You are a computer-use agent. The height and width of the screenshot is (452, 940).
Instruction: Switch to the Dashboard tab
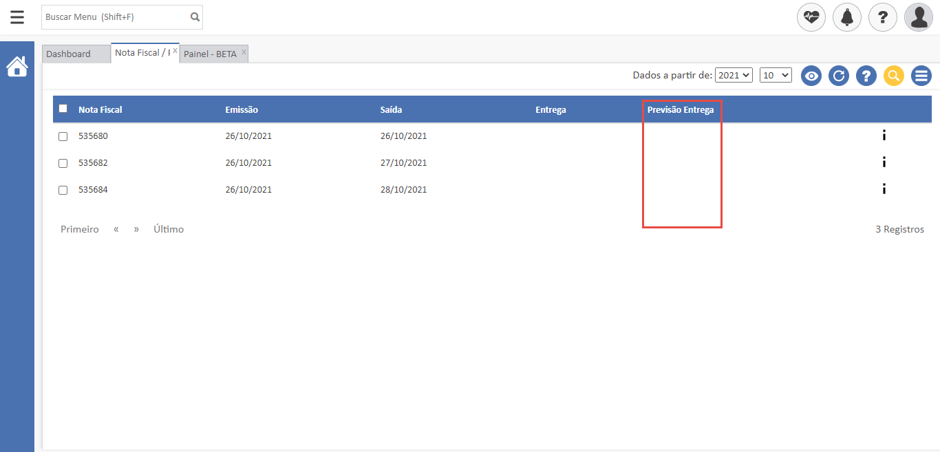69,54
